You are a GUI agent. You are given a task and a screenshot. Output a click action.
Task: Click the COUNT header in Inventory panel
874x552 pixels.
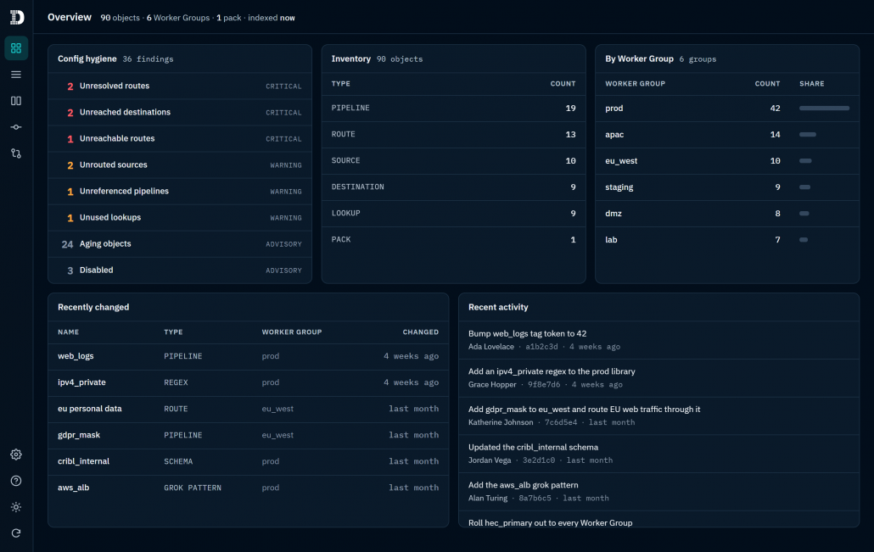tap(563, 84)
